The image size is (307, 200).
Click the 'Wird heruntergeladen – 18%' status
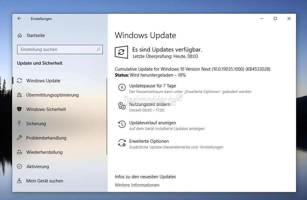click(158, 75)
